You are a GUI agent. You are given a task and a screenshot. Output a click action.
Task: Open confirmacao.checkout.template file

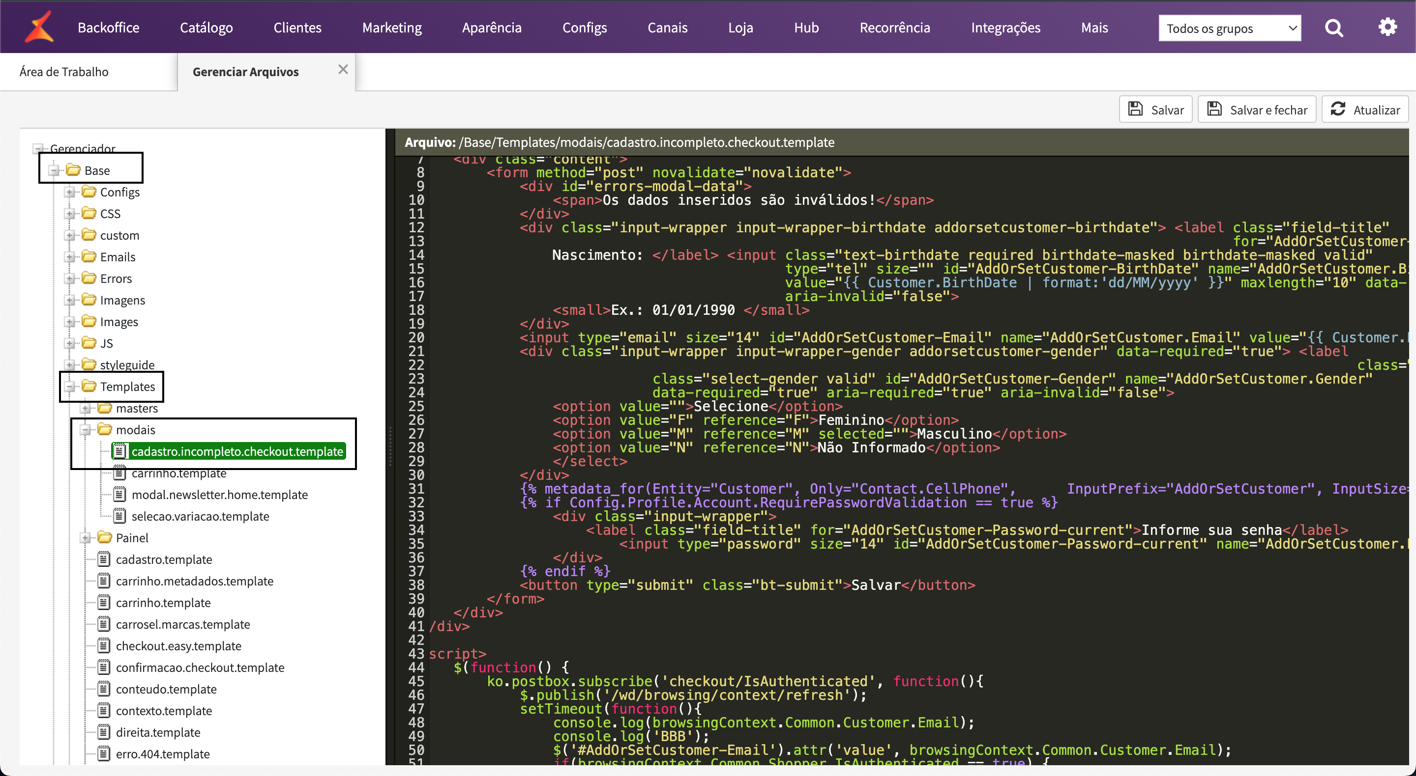(x=200, y=667)
